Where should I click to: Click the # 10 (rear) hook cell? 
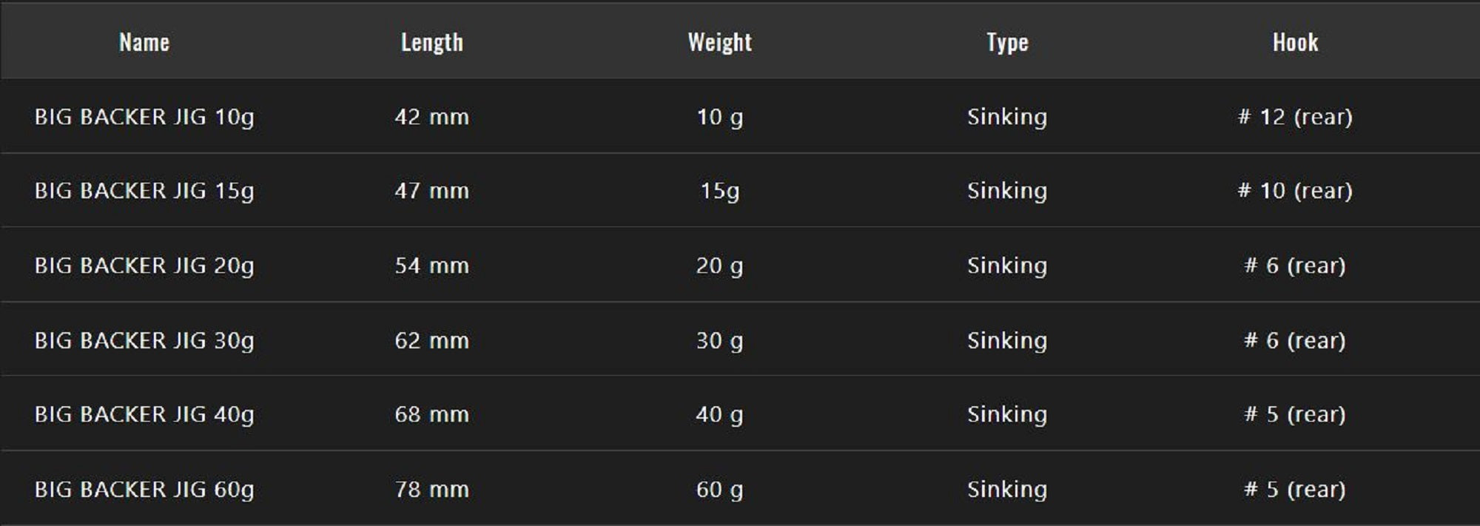(x=1295, y=191)
